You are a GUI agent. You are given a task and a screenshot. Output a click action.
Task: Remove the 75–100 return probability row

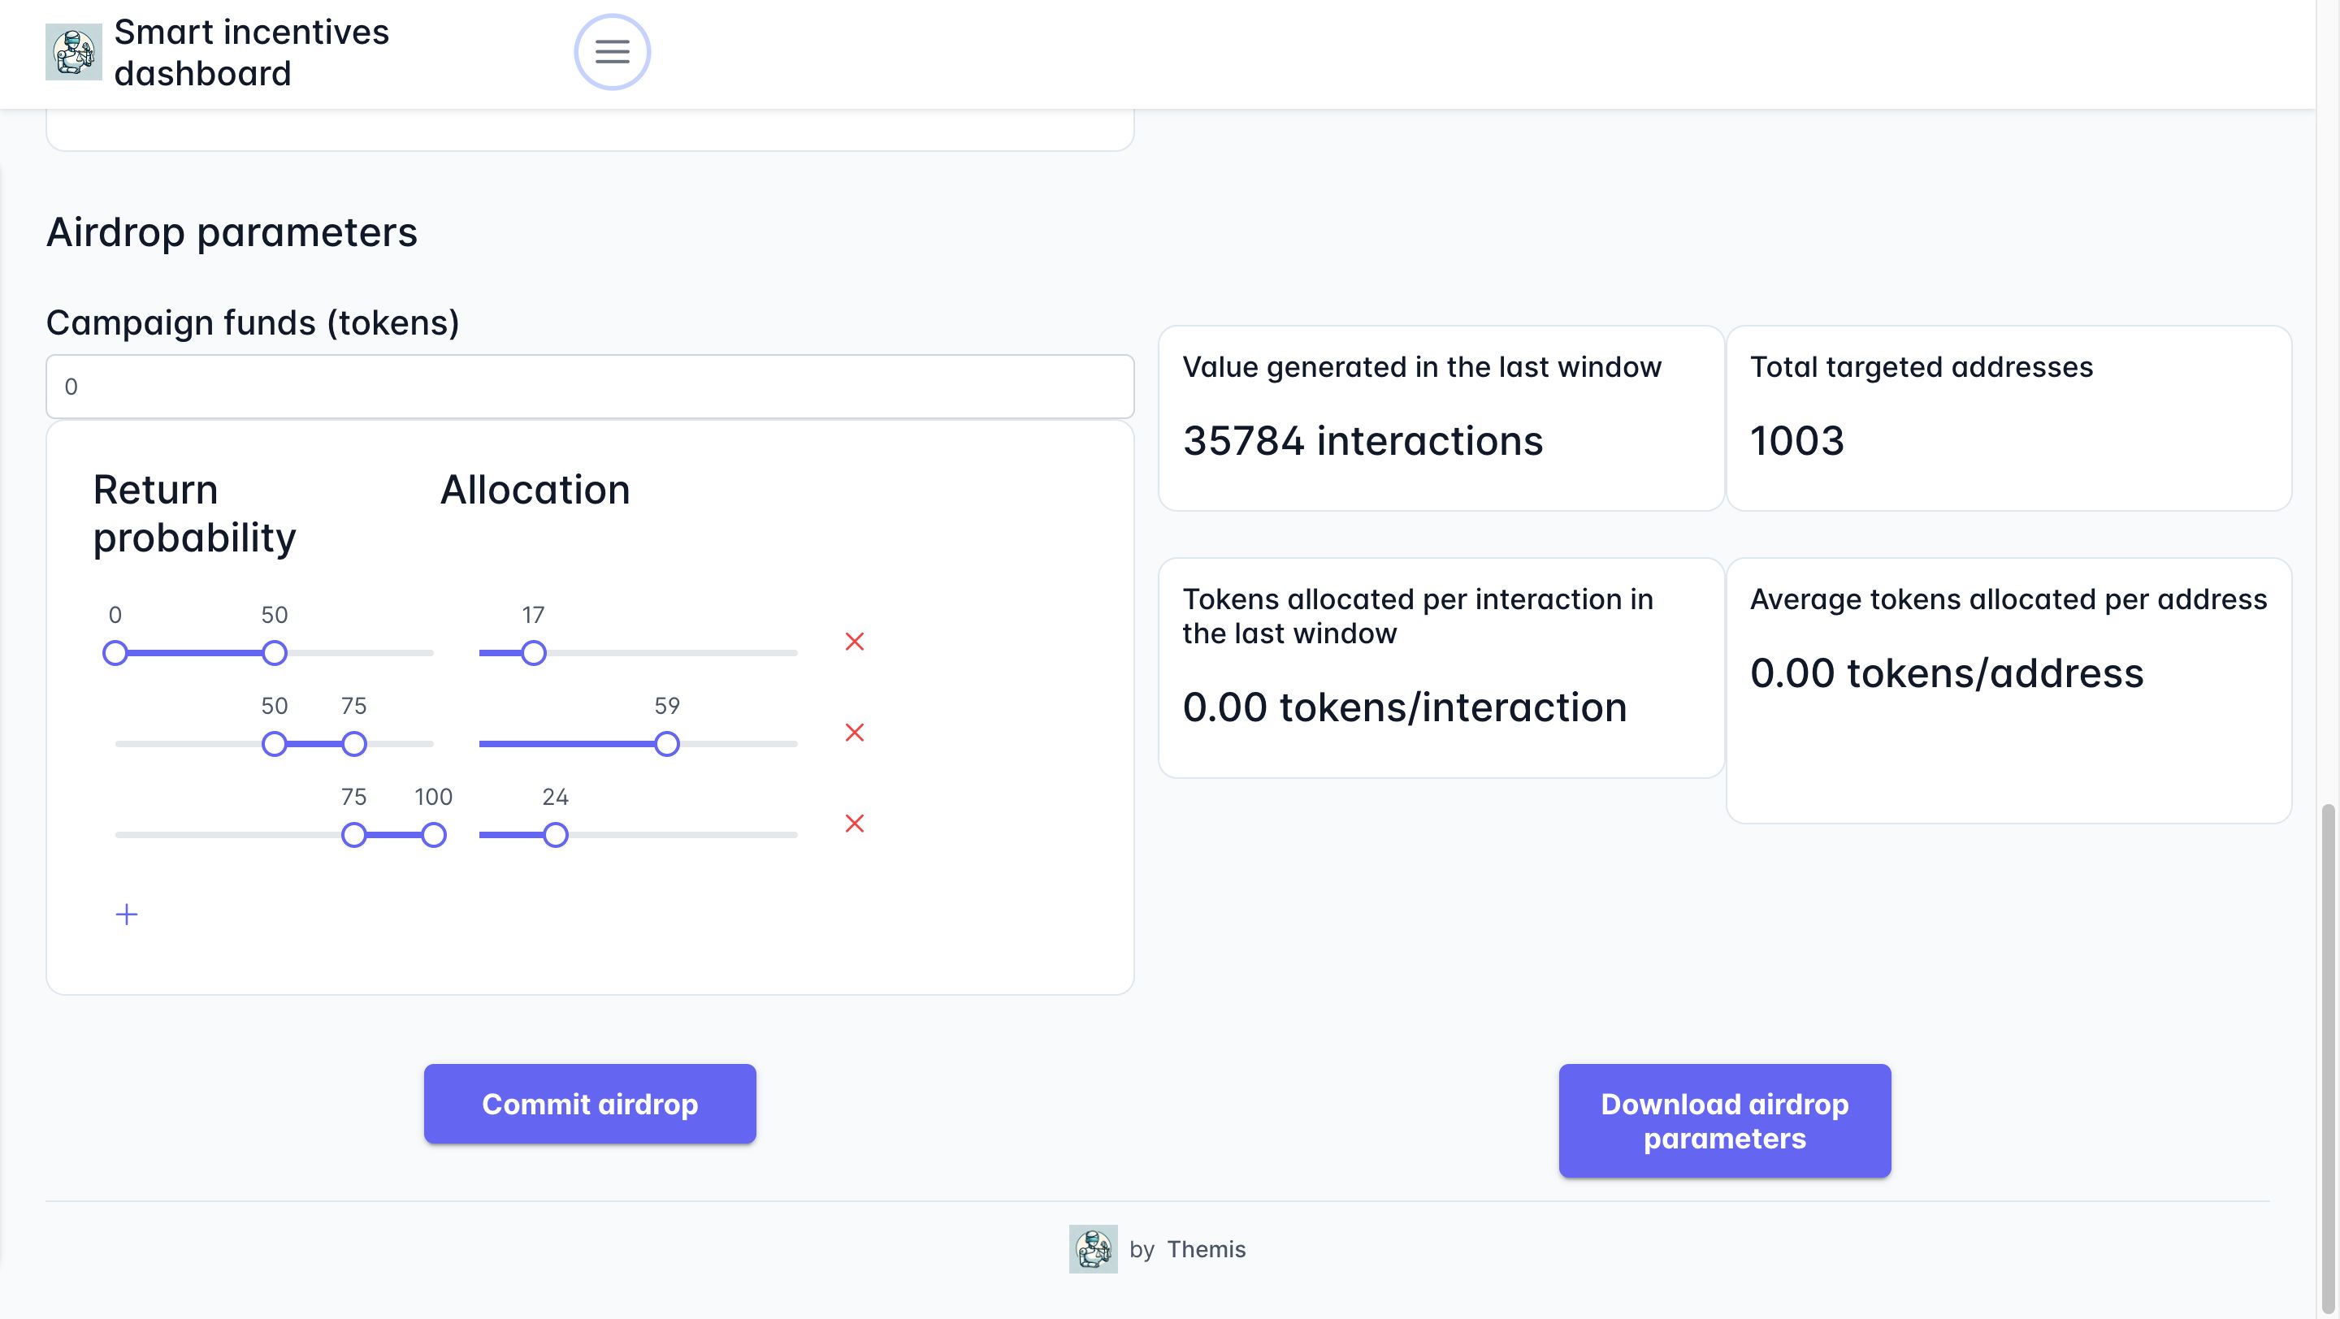point(854,824)
